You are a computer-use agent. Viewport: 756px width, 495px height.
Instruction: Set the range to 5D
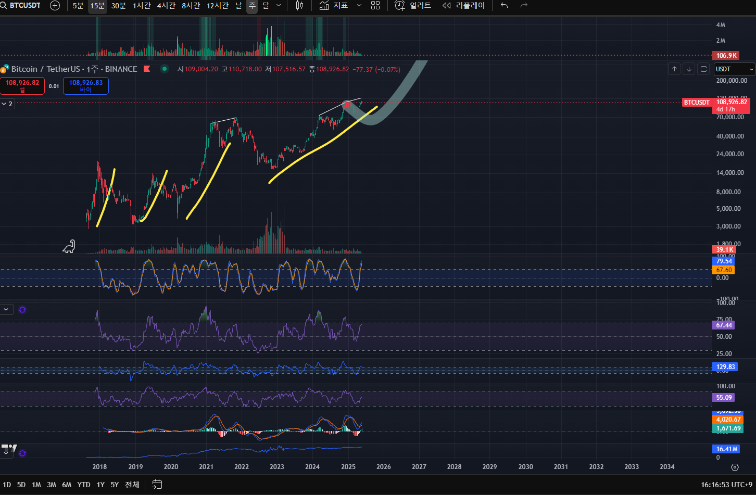21,485
